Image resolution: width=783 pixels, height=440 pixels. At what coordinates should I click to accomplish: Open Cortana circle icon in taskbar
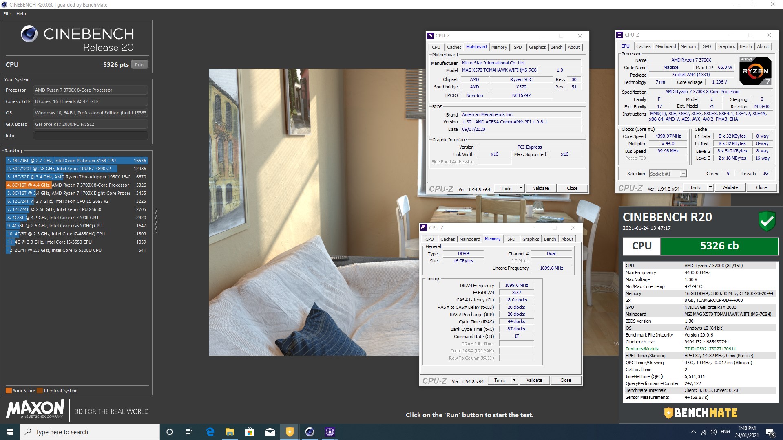[x=170, y=432]
